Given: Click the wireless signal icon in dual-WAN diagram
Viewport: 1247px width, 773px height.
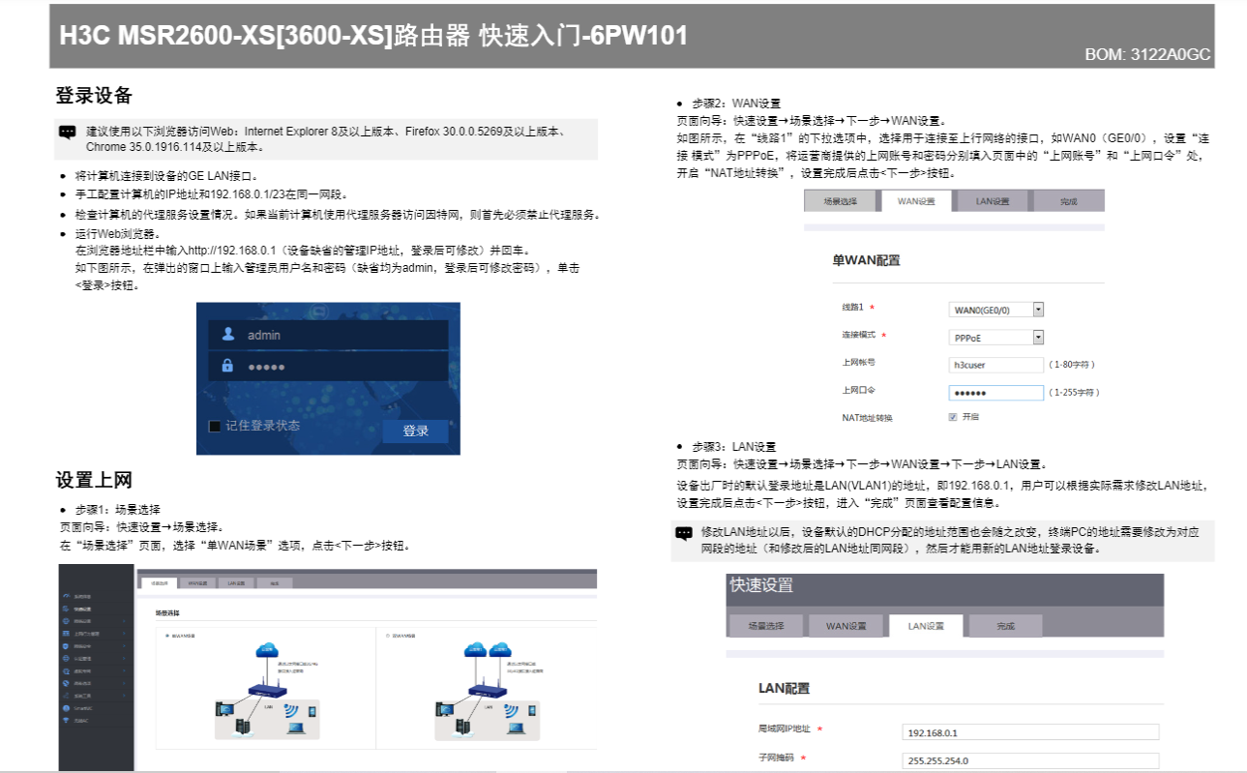Looking at the screenshot, I should (x=511, y=710).
